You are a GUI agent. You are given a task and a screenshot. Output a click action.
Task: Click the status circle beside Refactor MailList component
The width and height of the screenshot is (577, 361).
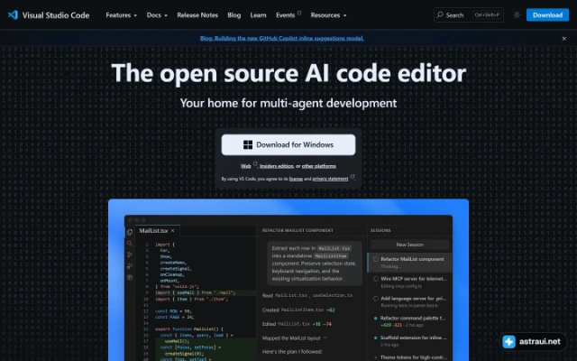click(375, 259)
